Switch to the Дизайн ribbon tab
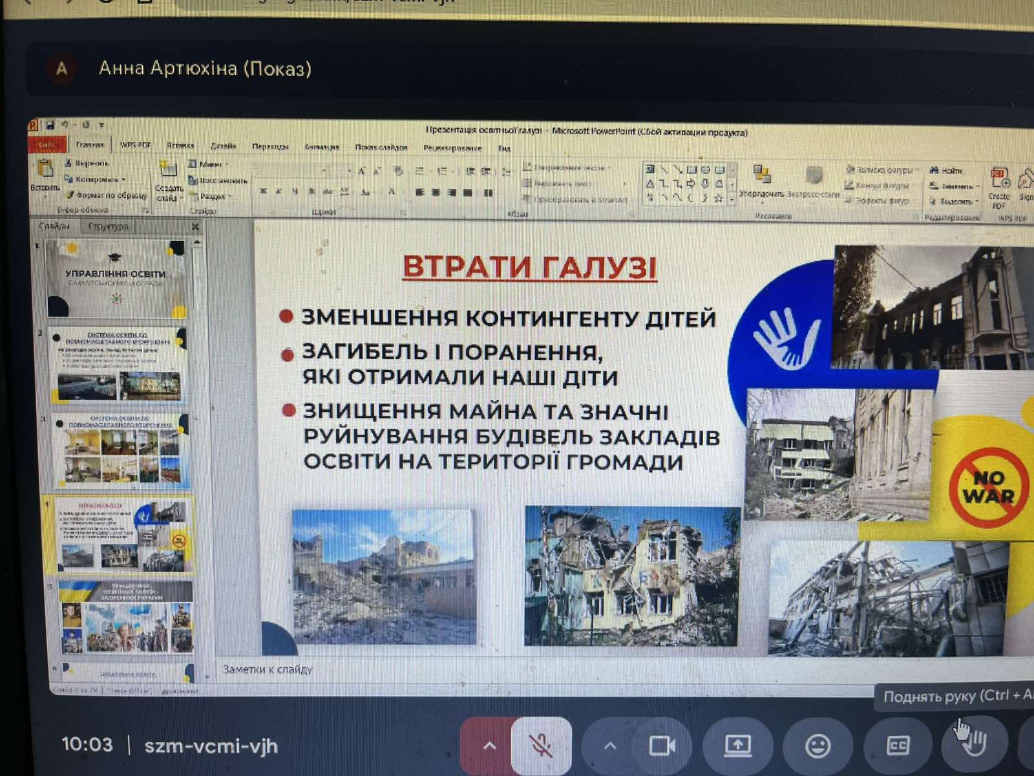The image size is (1034, 776). pos(224,146)
